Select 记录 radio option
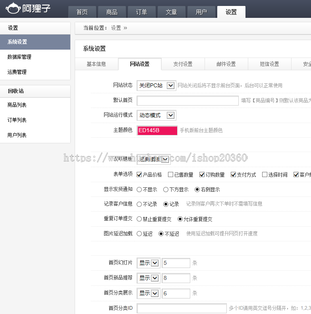311x314 pixels. pos(166,204)
